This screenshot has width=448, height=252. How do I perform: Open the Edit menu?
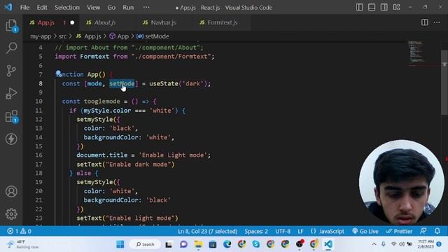tap(42, 8)
